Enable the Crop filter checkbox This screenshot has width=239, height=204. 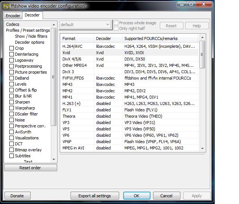tap(12, 48)
